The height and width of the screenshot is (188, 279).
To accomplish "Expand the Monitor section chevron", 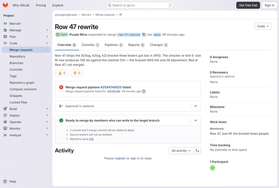I will coord(47,128).
